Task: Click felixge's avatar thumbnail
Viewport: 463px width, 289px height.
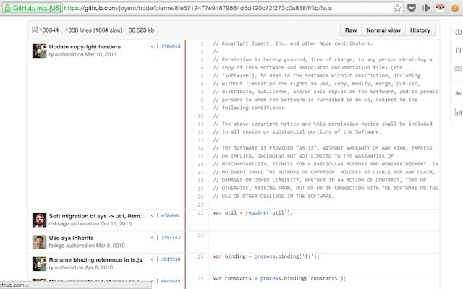Action: pos(39,242)
